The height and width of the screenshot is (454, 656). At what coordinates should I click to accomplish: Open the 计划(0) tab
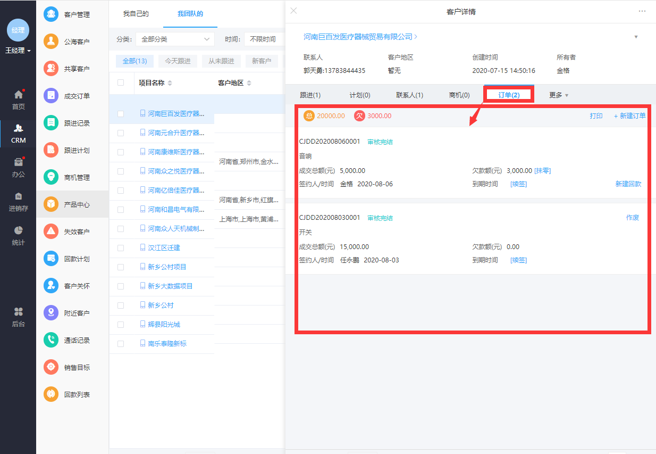(x=360, y=95)
